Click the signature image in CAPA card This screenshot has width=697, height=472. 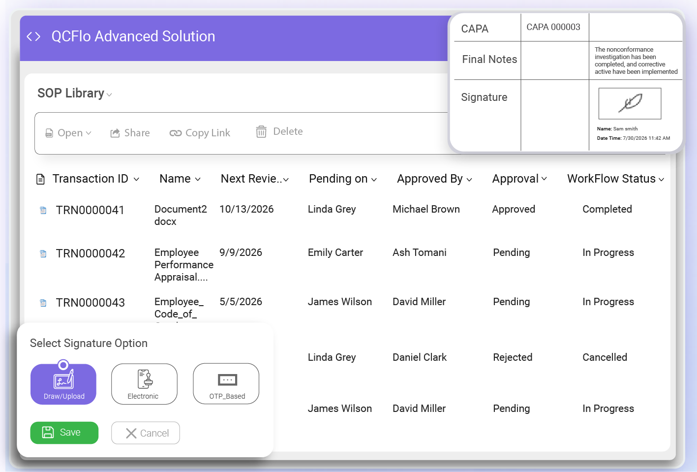pyautogui.click(x=630, y=103)
